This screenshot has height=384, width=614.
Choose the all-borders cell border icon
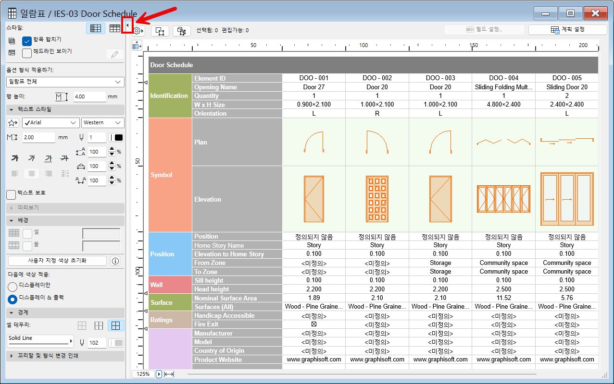(x=115, y=326)
